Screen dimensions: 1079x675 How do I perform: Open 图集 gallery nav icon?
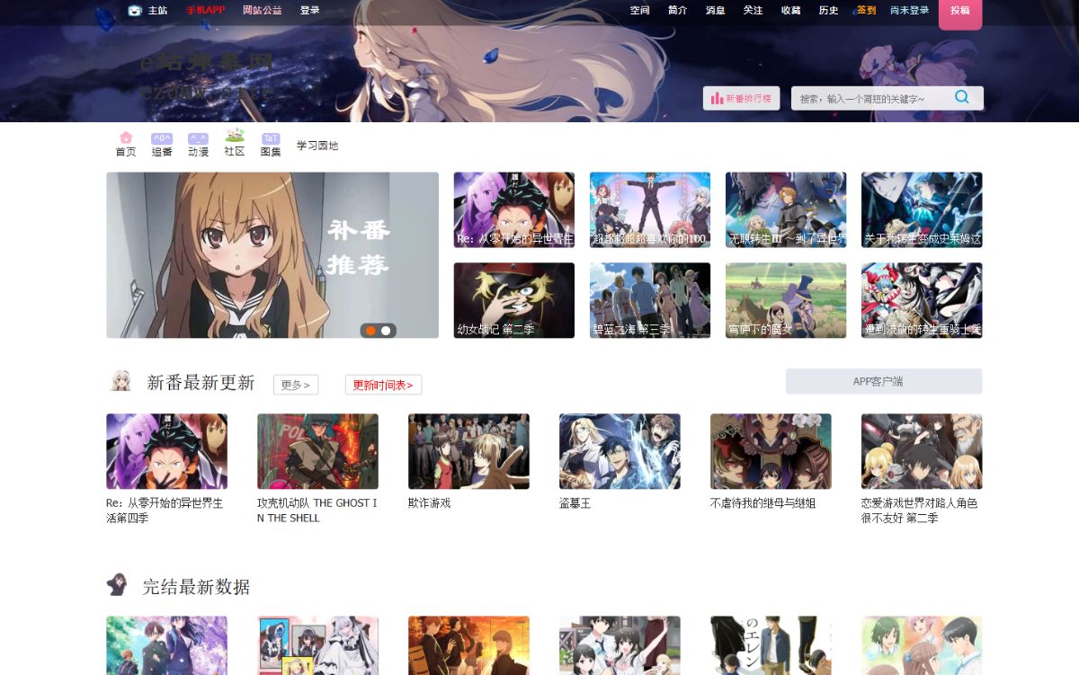tap(271, 145)
